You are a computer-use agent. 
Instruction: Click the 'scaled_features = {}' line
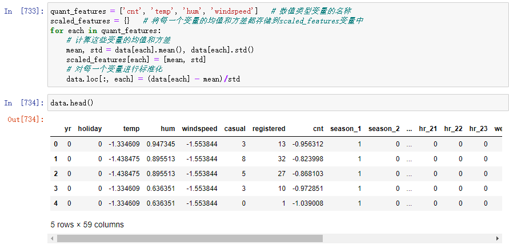pos(207,21)
